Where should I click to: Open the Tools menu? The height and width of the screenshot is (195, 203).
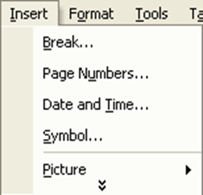pos(151,14)
